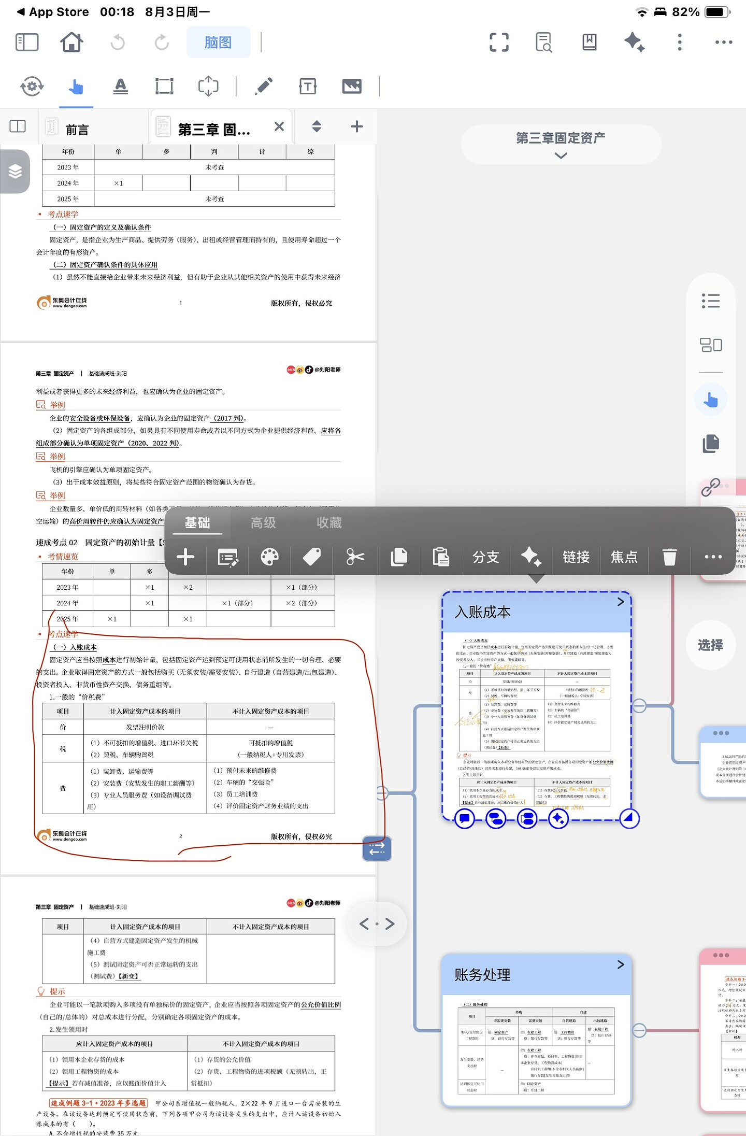746x1136 pixels.
Task: Select the 基础 toolbar tab
Action: tap(197, 522)
